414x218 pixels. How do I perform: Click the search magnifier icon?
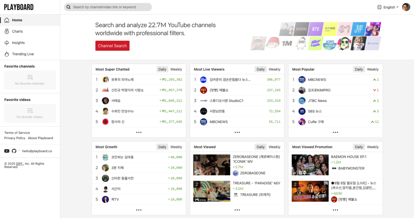(x=68, y=7)
